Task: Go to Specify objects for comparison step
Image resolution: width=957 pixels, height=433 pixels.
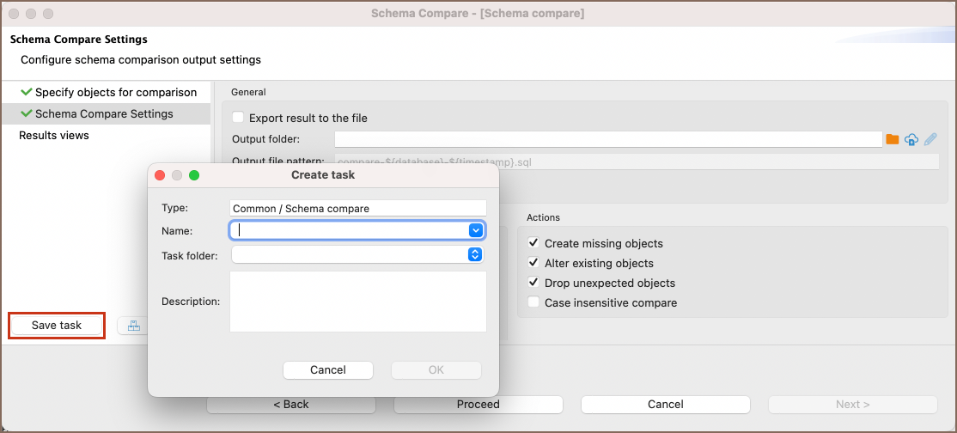Action: (115, 92)
